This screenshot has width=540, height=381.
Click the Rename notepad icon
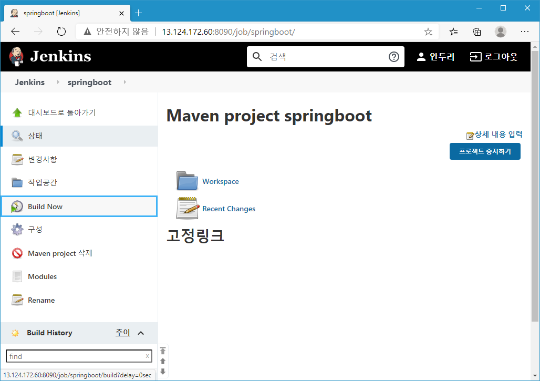(x=17, y=300)
